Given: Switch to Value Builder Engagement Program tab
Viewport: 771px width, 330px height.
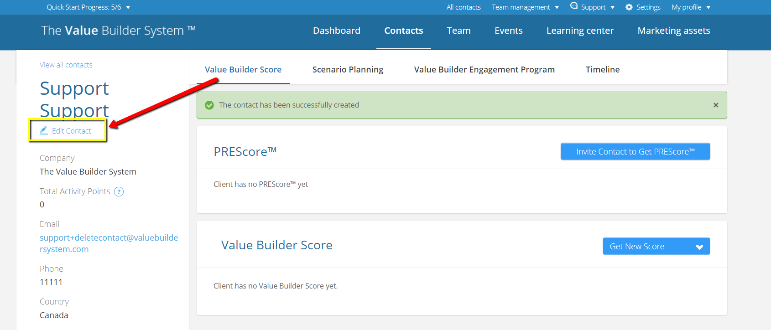Looking at the screenshot, I should click(484, 70).
